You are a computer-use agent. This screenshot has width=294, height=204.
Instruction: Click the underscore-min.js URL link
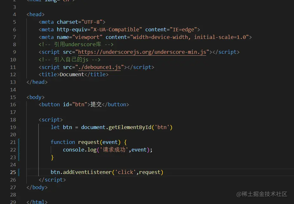coord(142,52)
